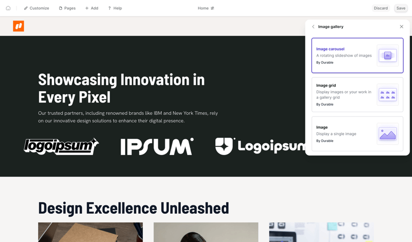
Task: Click the single Image preview icon
Action: click(x=387, y=134)
